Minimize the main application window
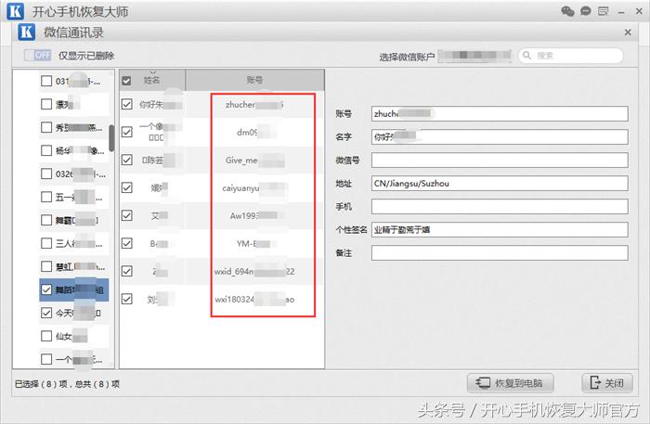Screen dimensions: 650x424 coord(620,12)
